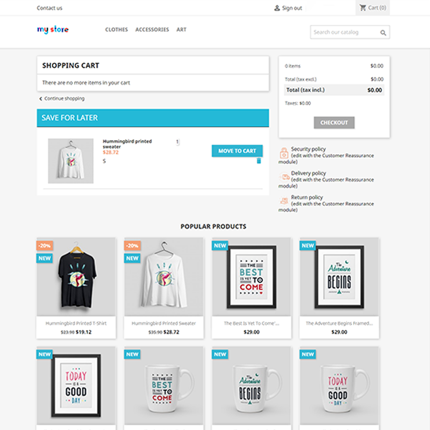Click the Return policy icon
This screenshot has width=430, height=430.
point(284,200)
